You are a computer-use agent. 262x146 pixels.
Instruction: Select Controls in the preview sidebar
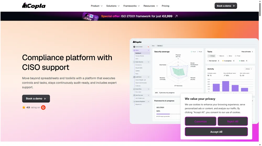tap(138, 71)
